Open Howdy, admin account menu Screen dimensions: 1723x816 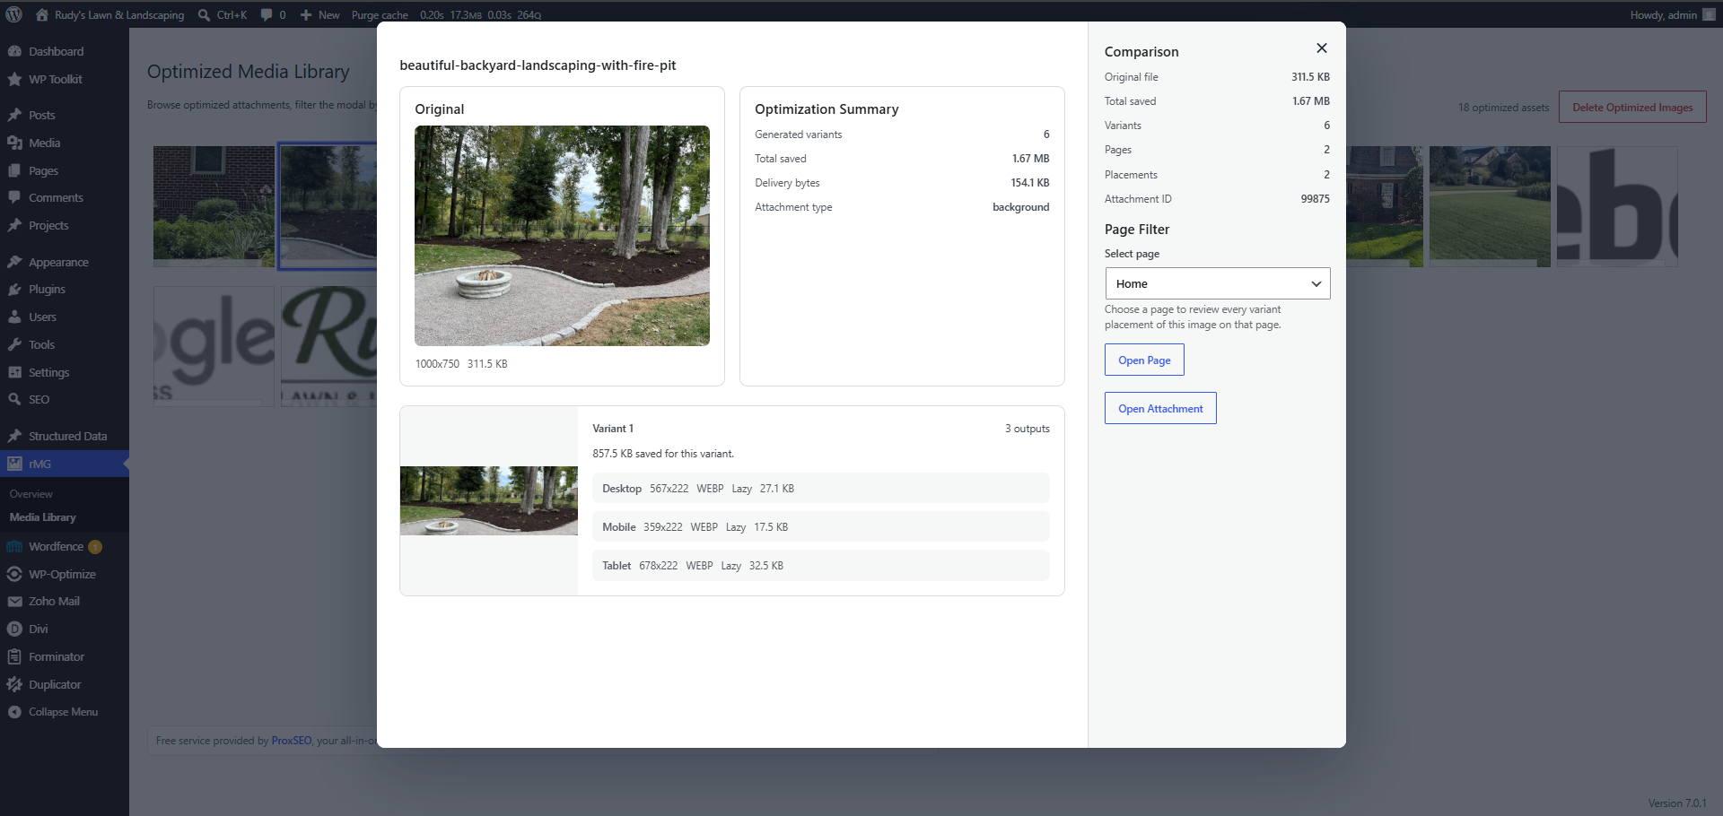tap(1673, 14)
